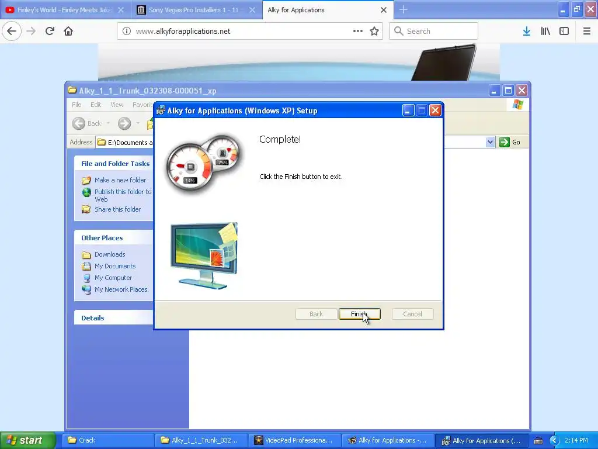Close the Alky for Applications browser tab

pos(384,10)
